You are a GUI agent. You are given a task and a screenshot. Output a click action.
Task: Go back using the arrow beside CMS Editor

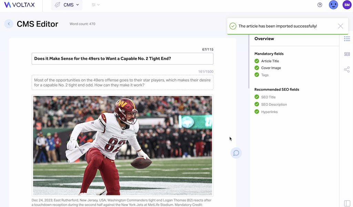coord(9,24)
